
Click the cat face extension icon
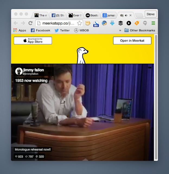[x=88, y=23]
